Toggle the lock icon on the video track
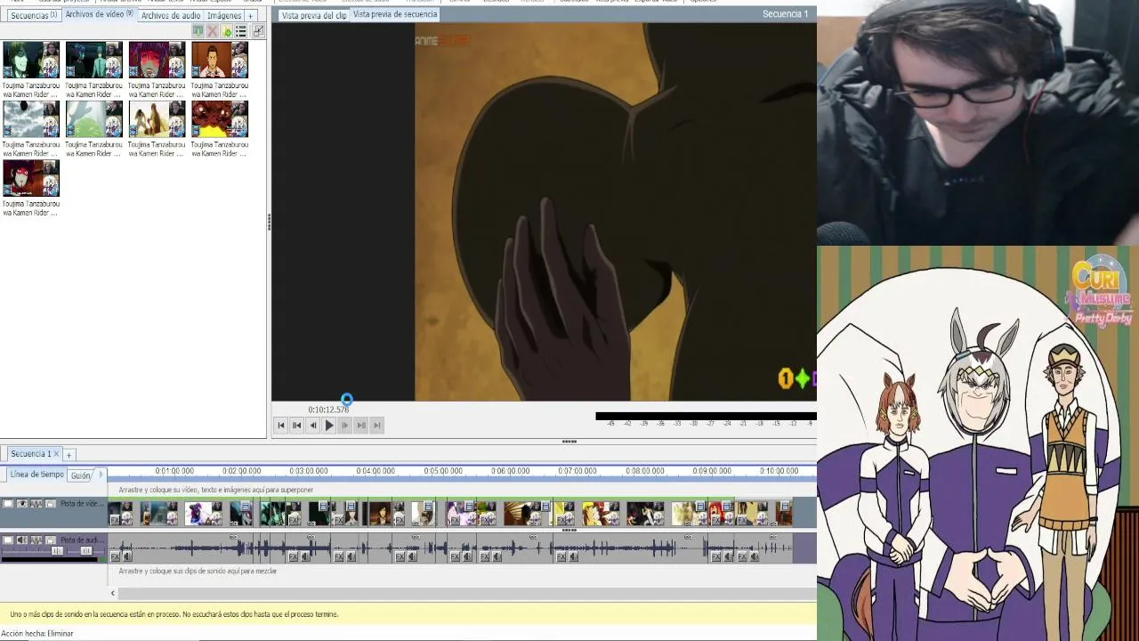 coord(51,504)
